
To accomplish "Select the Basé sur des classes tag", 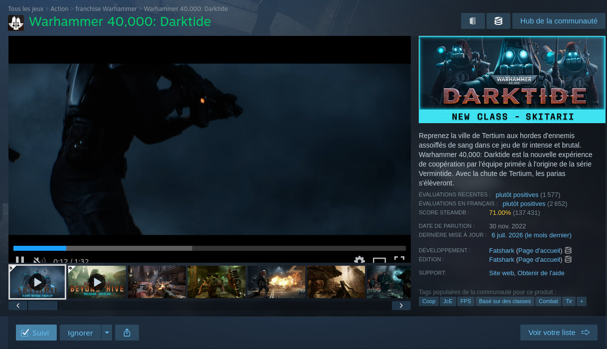I will pos(505,301).
